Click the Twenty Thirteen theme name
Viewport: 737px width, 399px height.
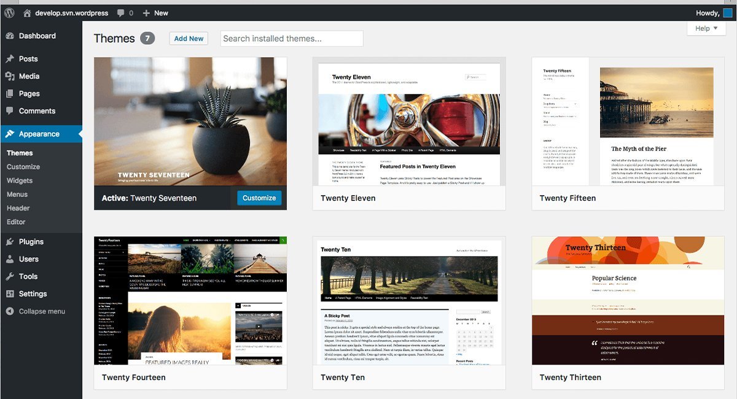[x=571, y=378]
